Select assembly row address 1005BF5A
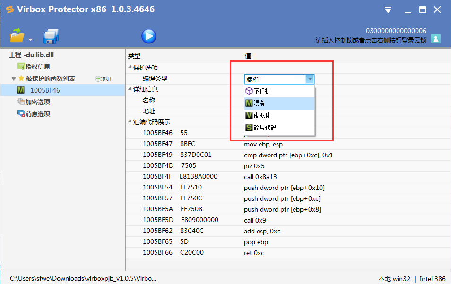This screenshot has height=284, width=451. point(157,209)
